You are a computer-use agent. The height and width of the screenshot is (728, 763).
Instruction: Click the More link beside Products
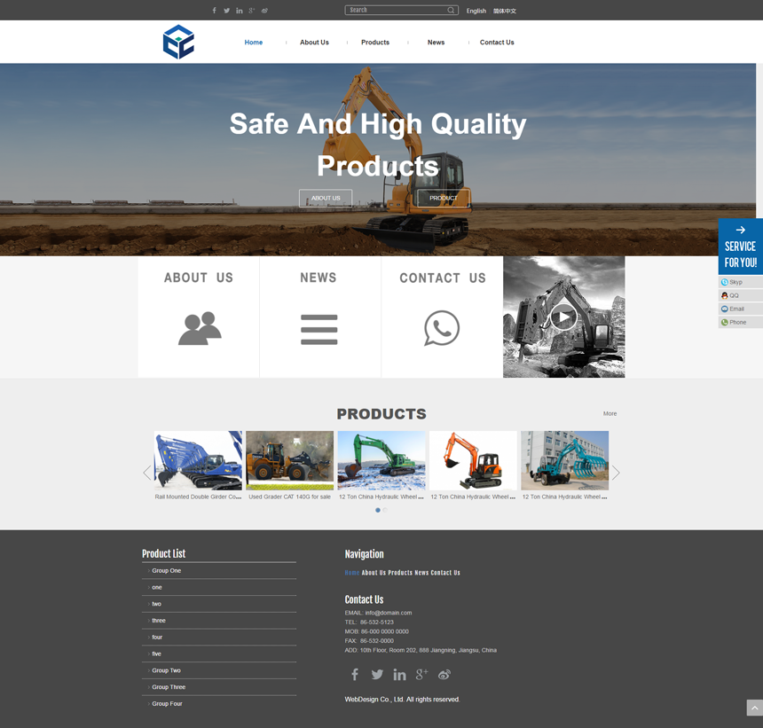pyautogui.click(x=610, y=414)
